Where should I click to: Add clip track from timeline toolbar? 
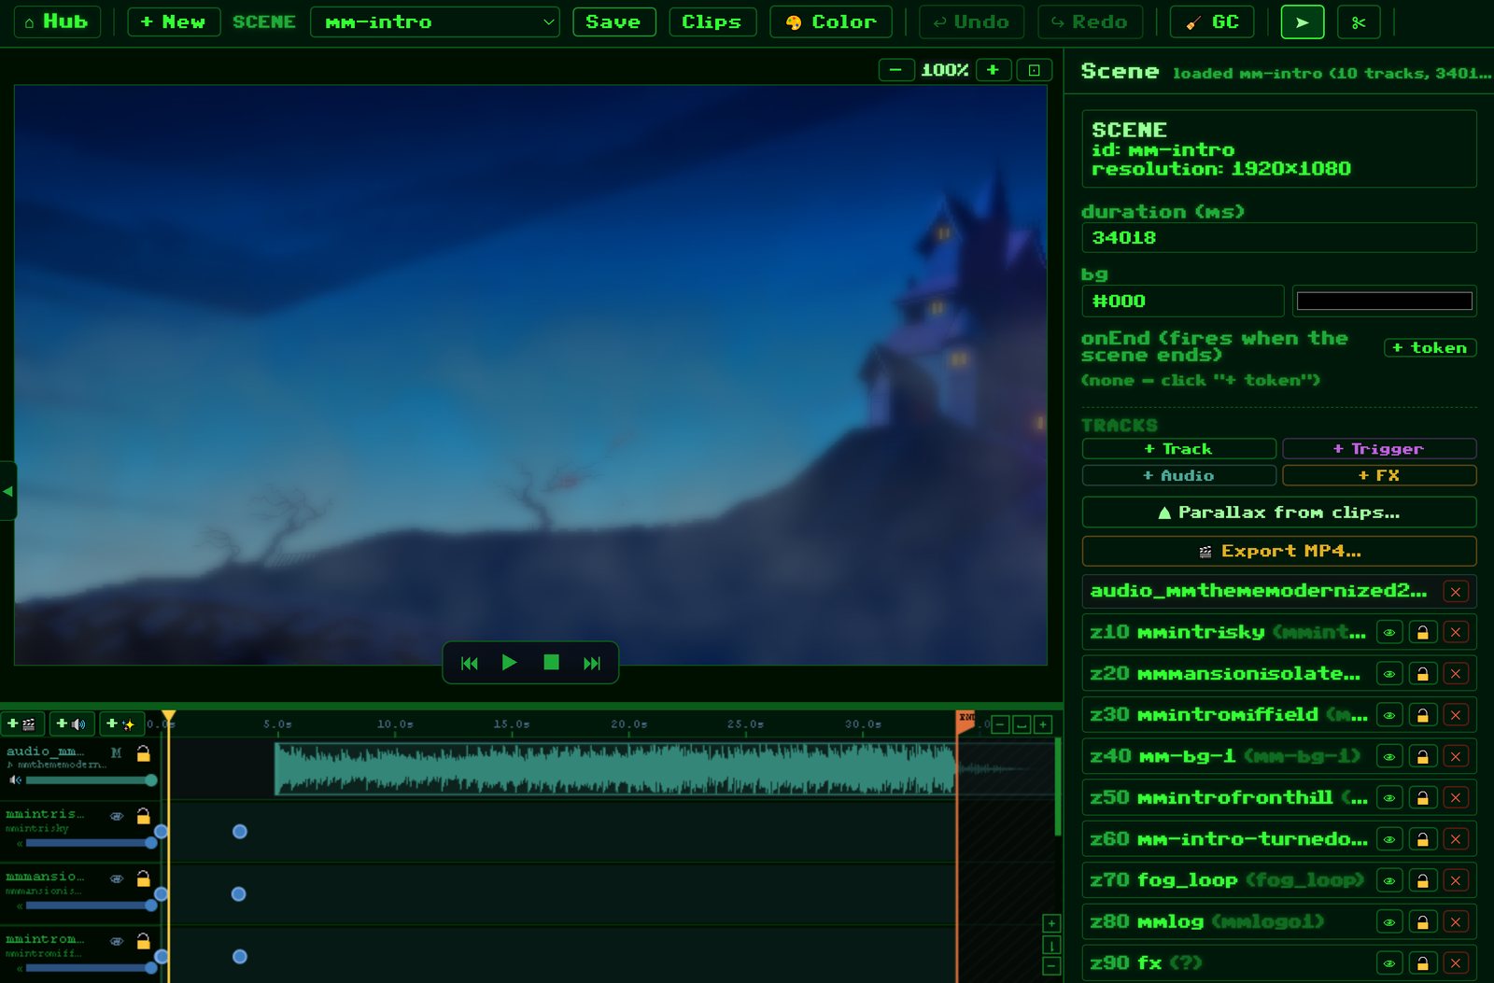click(x=21, y=723)
